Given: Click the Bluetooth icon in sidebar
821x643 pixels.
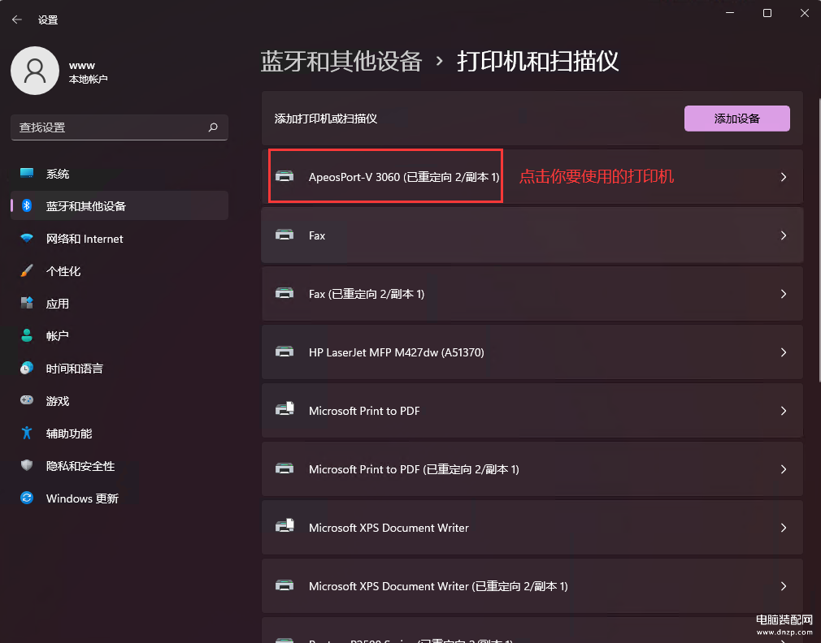Looking at the screenshot, I should click(27, 205).
